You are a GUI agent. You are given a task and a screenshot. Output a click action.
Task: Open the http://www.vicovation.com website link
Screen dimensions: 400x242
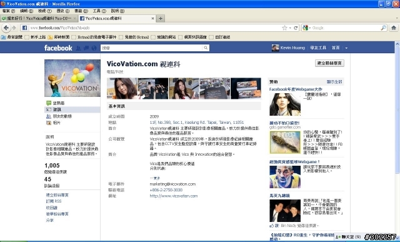(174, 196)
